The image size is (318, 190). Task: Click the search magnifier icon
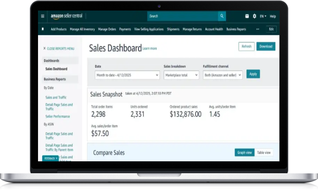[x=222, y=16]
